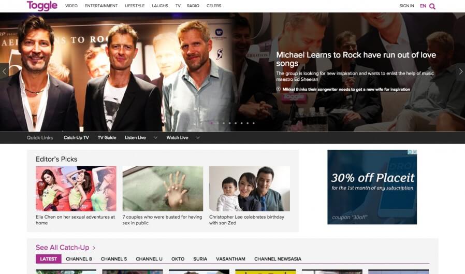Select the sixth carousel dot
Screen dimensions: 465x274
click(241, 123)
